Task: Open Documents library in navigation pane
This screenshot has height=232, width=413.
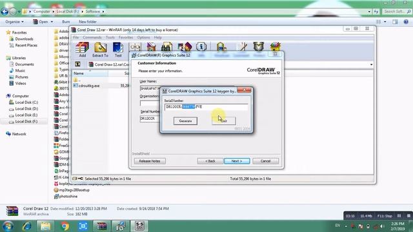Action: (25, 64)
